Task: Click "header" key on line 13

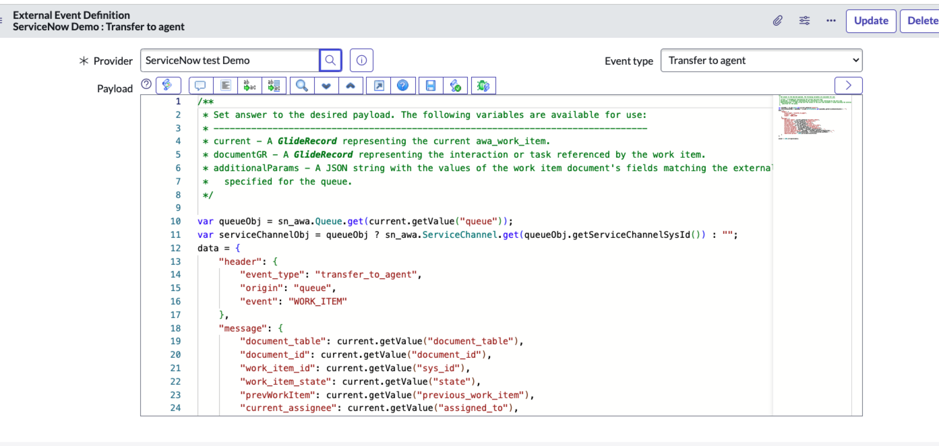Action: pos(240,261)
